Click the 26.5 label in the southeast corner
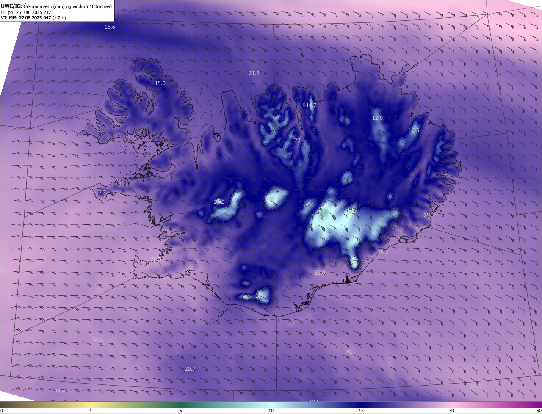 476,386
